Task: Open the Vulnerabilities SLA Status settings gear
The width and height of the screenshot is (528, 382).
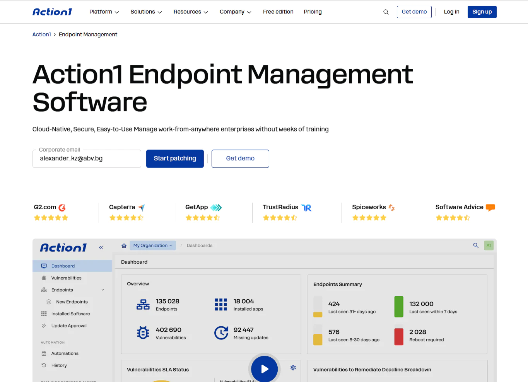Action: point(293,368)
